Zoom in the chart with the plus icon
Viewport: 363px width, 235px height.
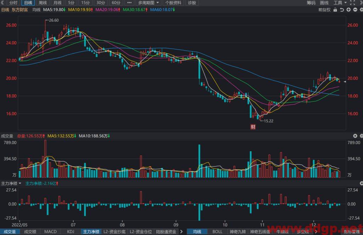pos(348,10)
